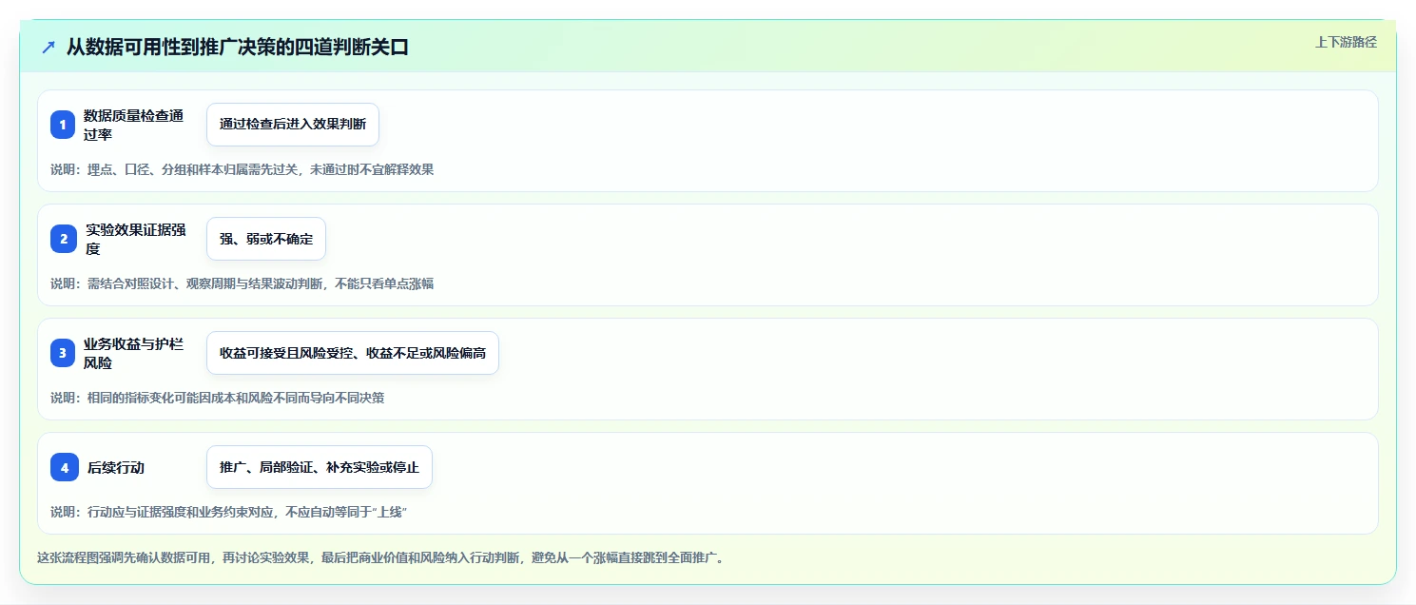Click the arrow icon beside the panel title
Viewport: 1416px width, 605px height.
tap(48, 47)
